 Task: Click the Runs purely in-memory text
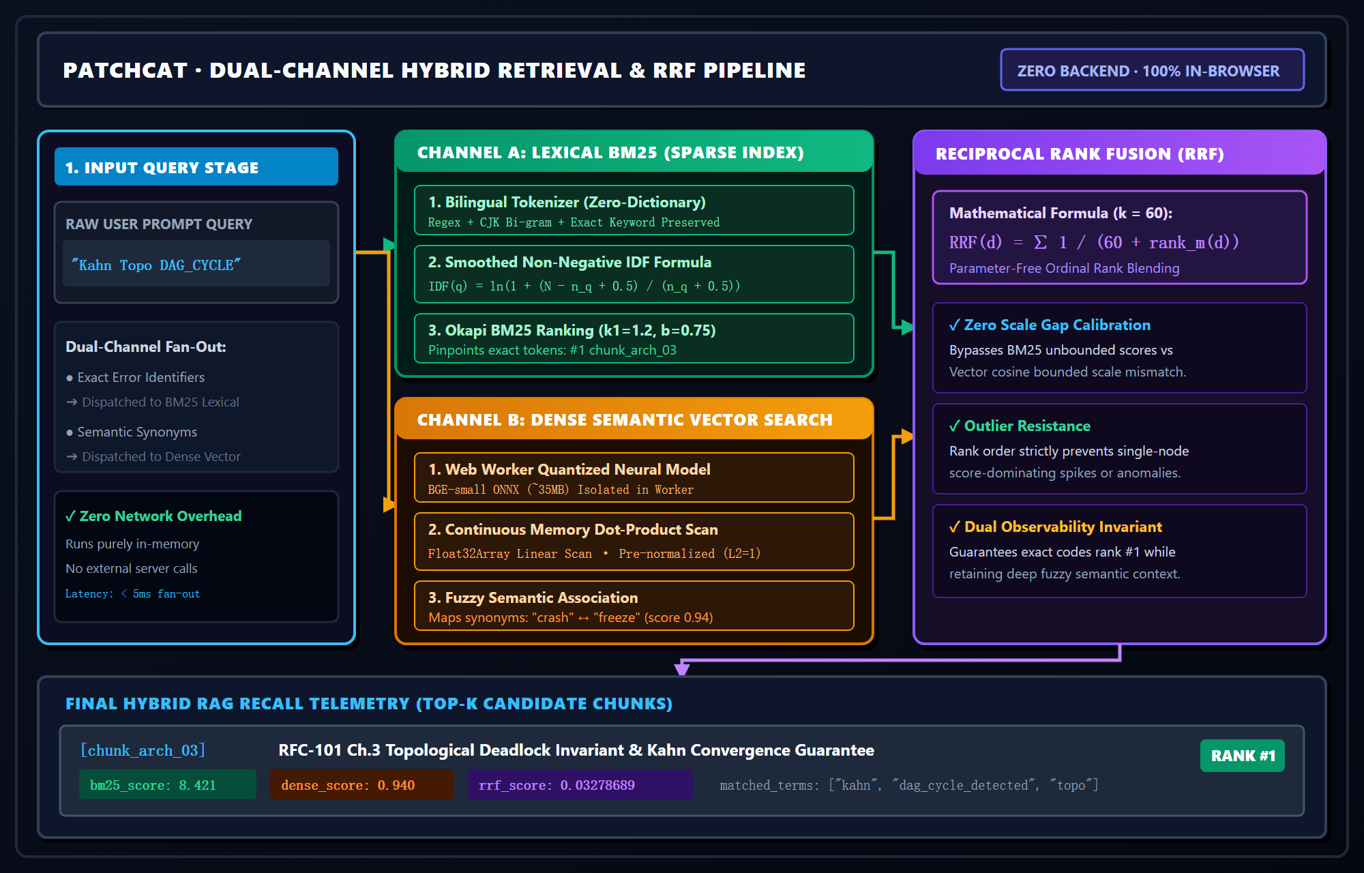pyautogui.click(x=132, y=544)
